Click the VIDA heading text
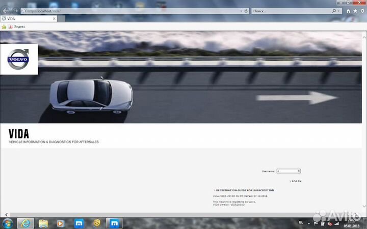 click(19, 134)
